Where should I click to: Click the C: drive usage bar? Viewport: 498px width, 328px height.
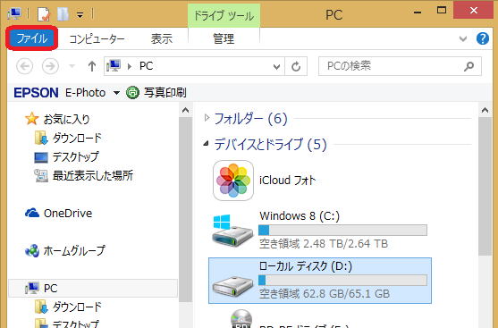coord(342,231)
